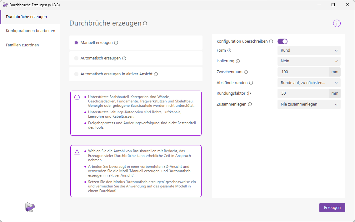This screenshot has width=355, height=222.
Task: Open the info icon in the top-right corner
Action: tap(337, 23)
